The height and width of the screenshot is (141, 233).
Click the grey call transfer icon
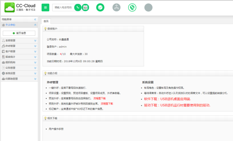116,7
